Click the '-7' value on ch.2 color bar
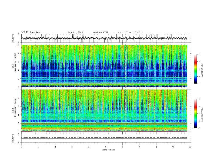 click(x=199, y=128)
